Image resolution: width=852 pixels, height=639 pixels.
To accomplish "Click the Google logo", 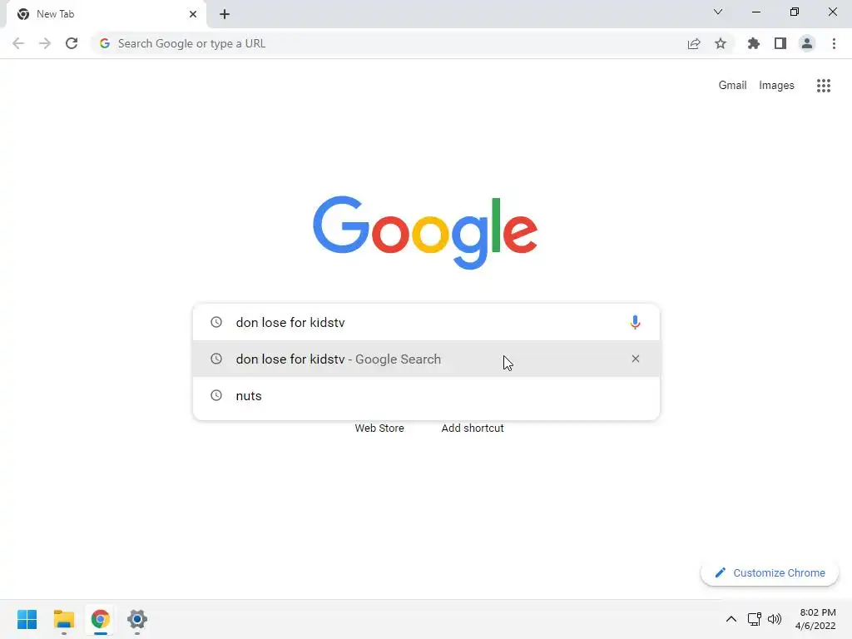I will click(x=425, y=233).
